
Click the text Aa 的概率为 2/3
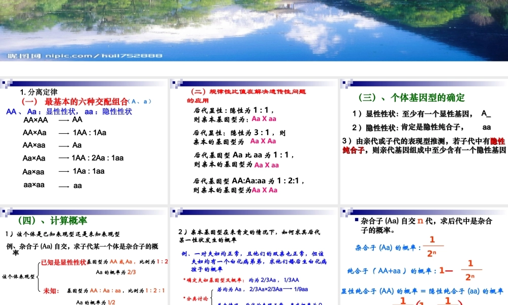point(116,272)
